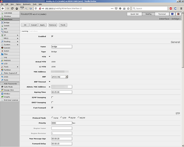Enable IGMP Snooping checkbox

[52, 97]
